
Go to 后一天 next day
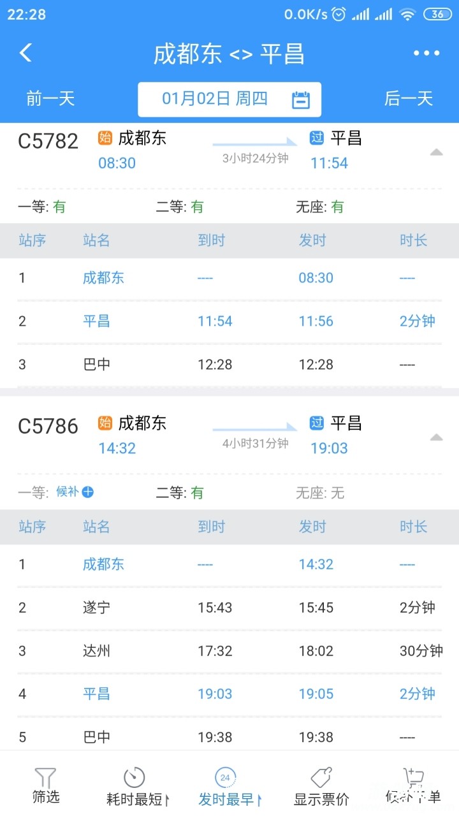pos(408,99)
